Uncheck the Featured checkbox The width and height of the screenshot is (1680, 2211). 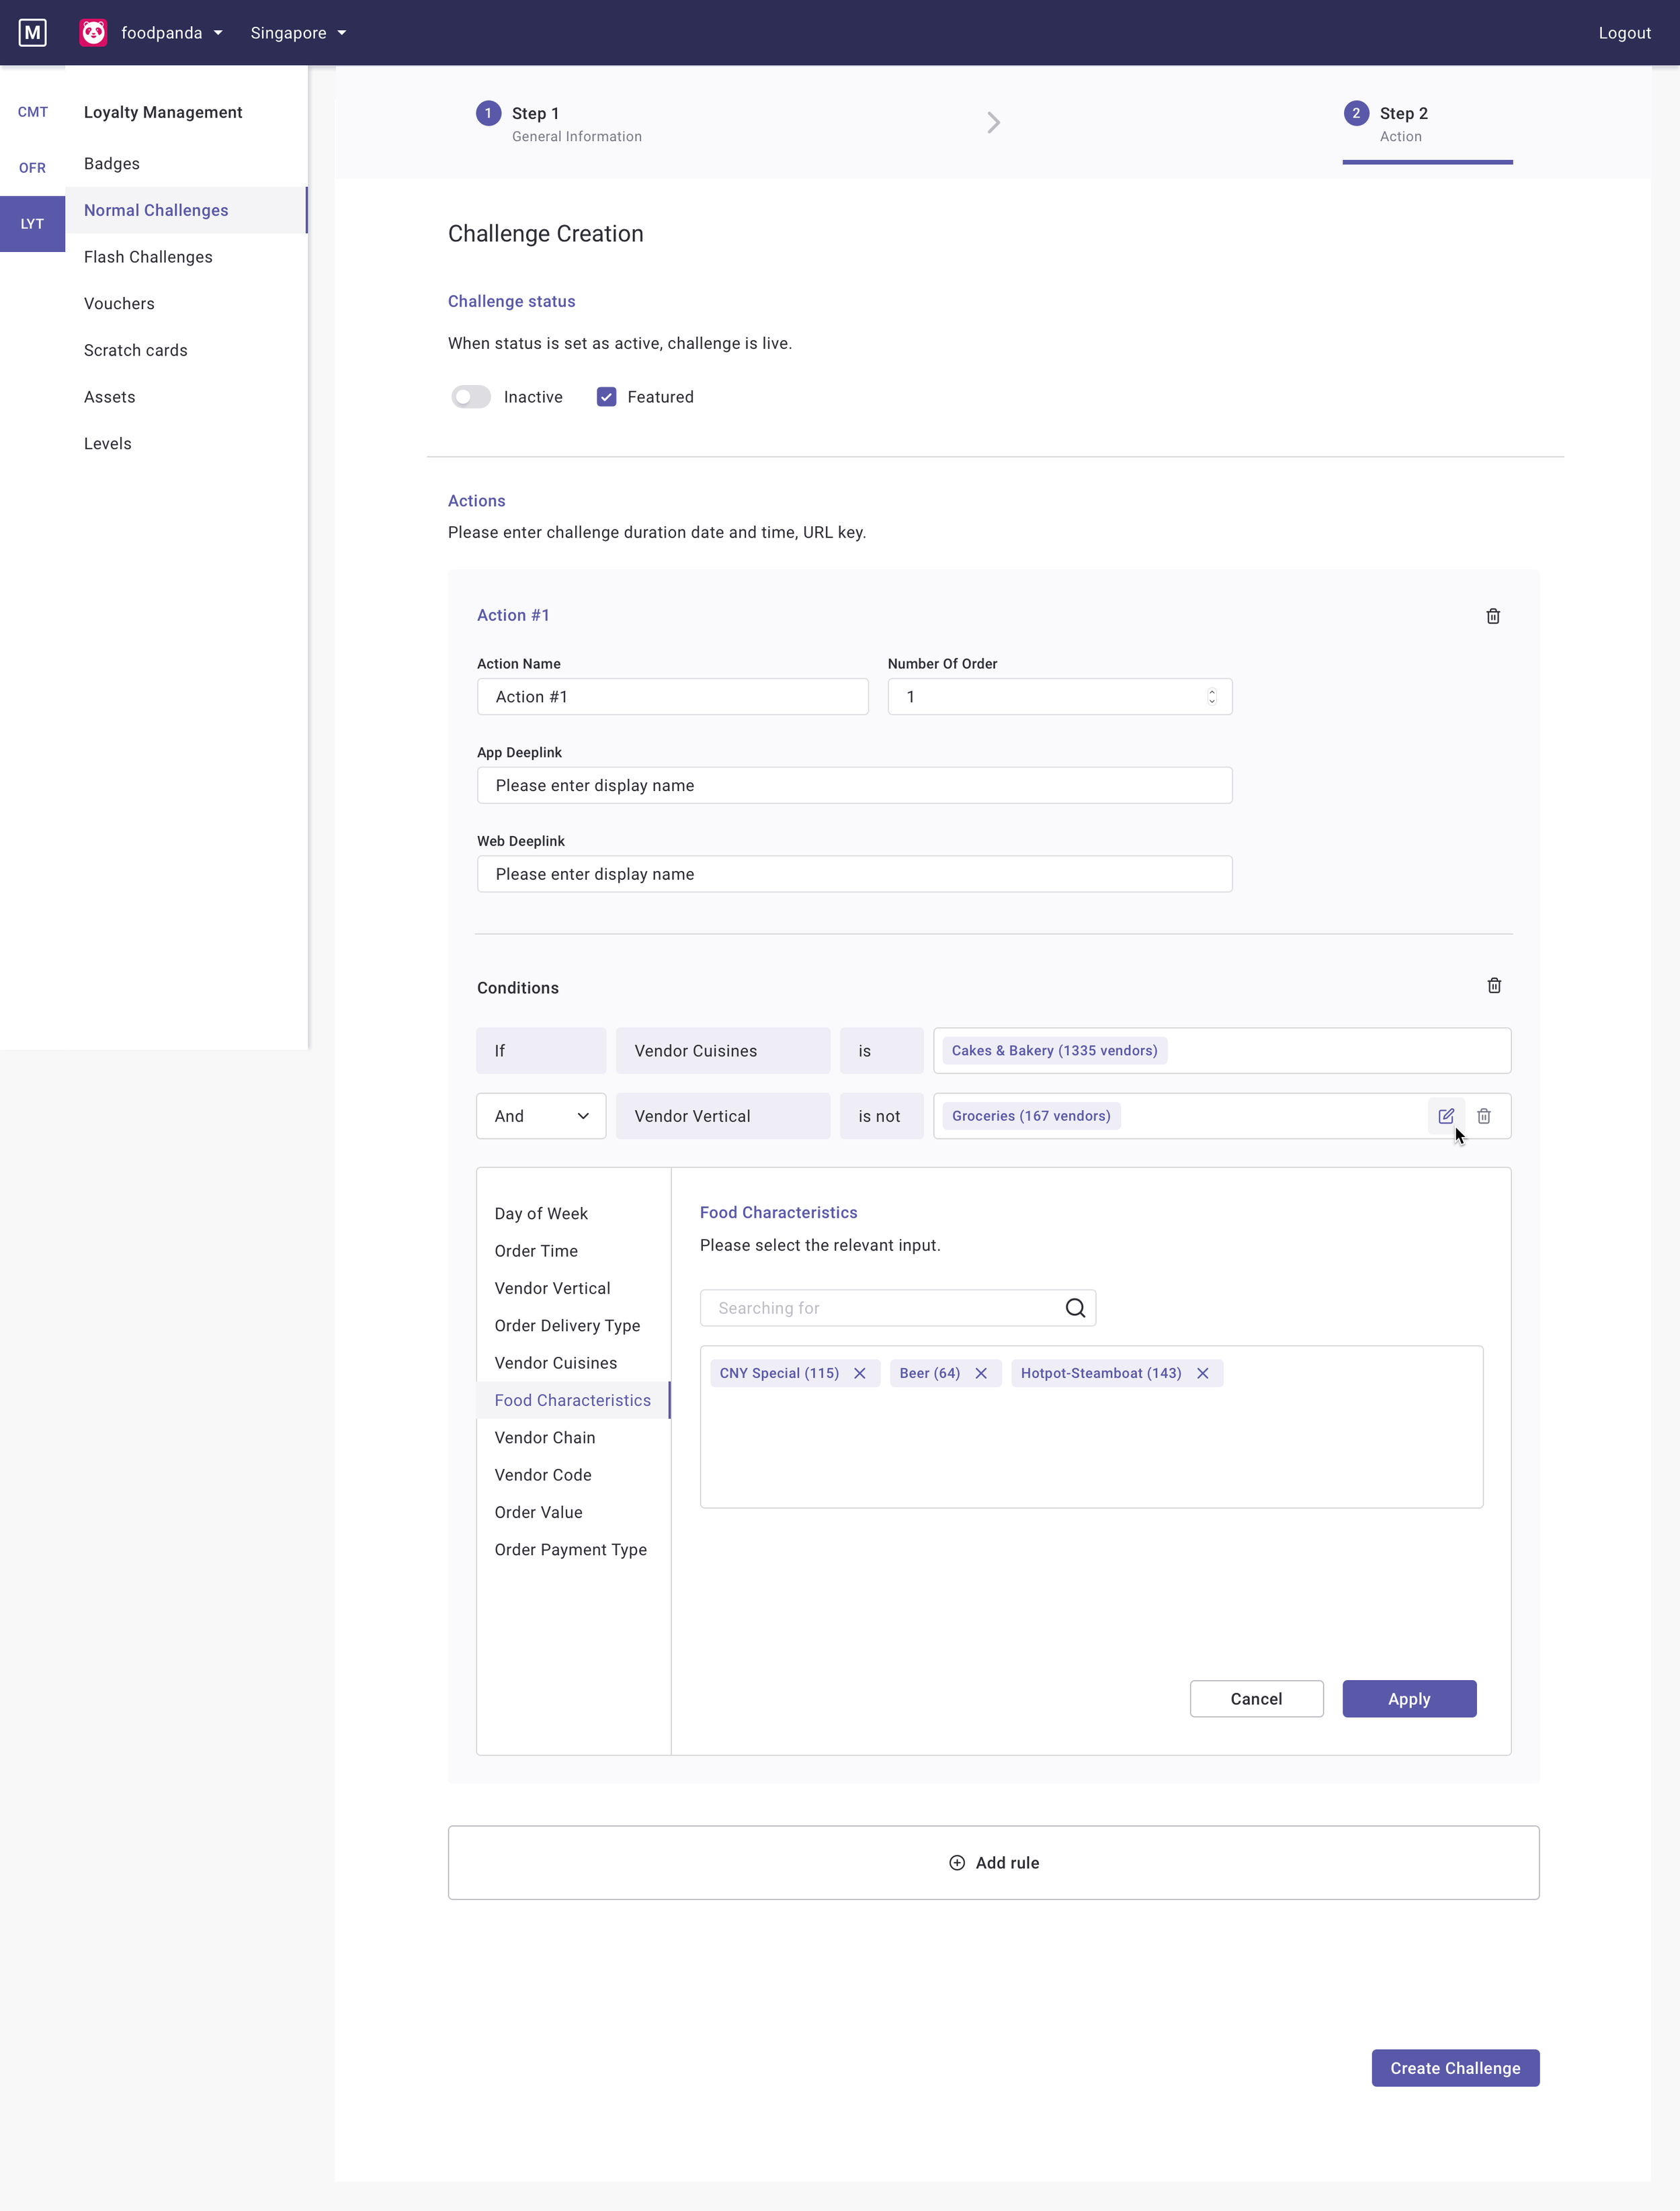606,397
